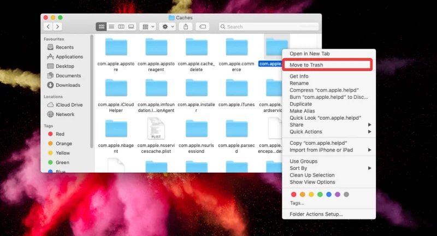437x236 pixels.
Task: Choose Open in New Tab
Action: click(x=329, y=54)
